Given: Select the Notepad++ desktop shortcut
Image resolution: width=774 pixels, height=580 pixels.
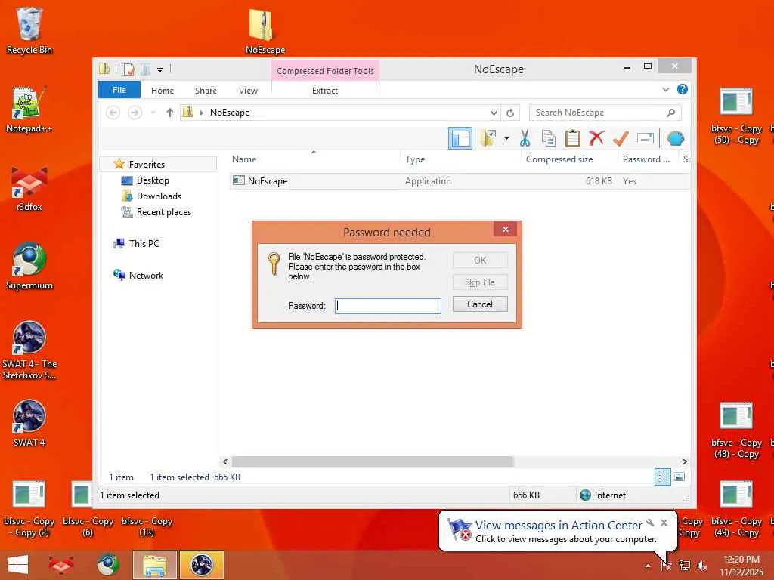Looking at the screenshot, I should click(x=29, y=110).
